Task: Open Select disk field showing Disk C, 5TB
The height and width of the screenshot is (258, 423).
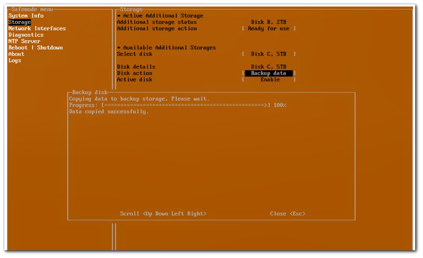Action: [269, 54]
